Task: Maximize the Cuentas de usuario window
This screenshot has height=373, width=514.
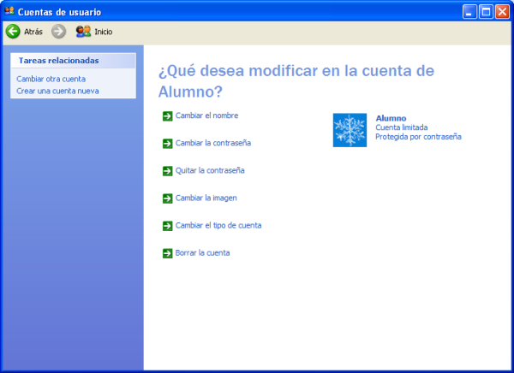Action: [x=486, y=11]
